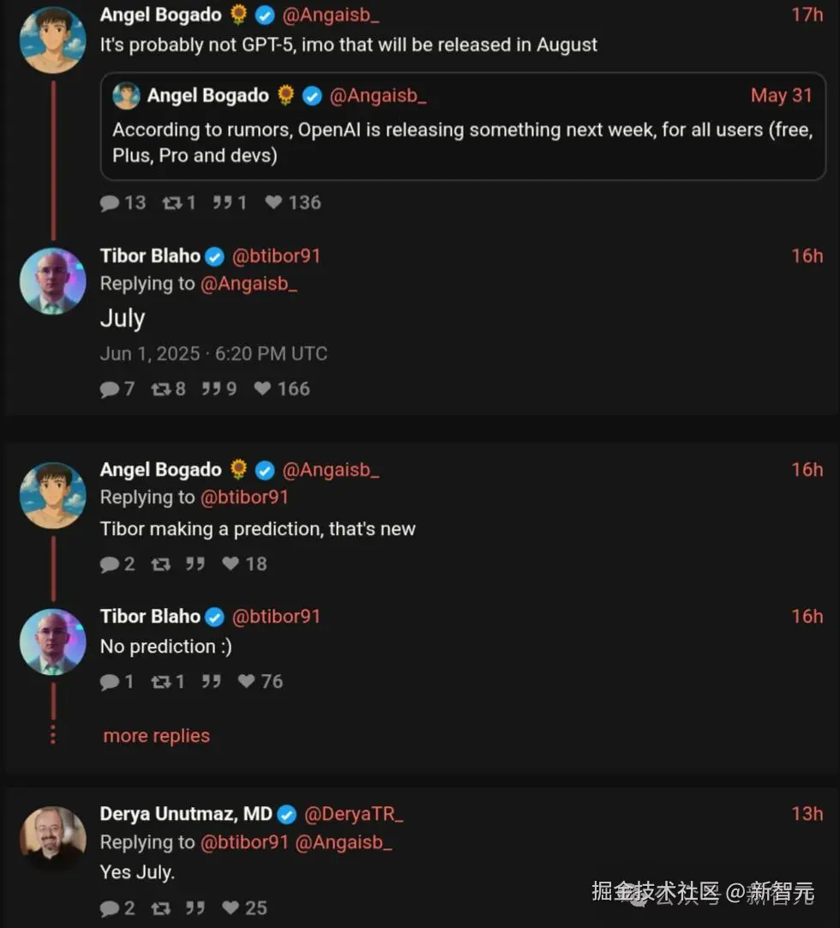Click the 'Jun 1, 2025 · 6:20 PM UTC' timestamp
The image size is (840, 928).
click(x=213, y=353)
